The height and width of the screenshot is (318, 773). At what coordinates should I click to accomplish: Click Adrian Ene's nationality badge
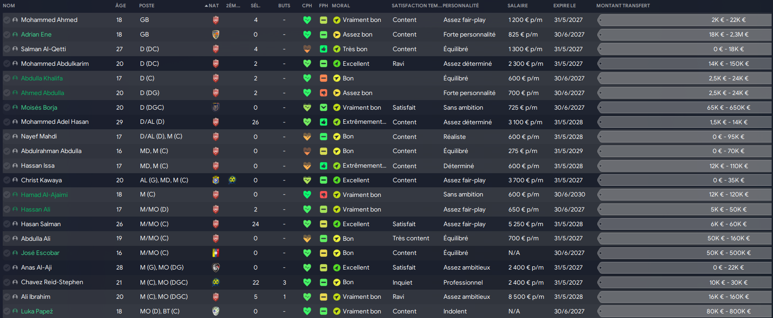tap(216, 34)
